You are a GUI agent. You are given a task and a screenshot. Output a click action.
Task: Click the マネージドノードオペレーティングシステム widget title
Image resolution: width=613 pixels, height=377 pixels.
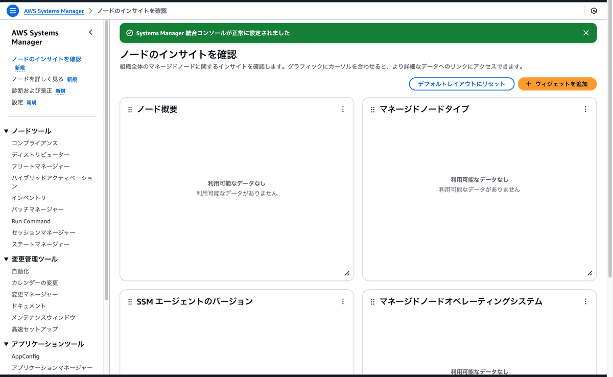click(x=461, y=301)
